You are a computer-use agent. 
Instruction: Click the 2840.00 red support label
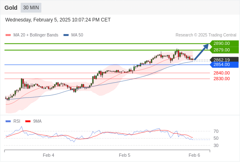click(222, 73)
